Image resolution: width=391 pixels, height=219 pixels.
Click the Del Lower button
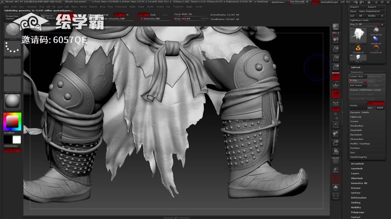358,86
